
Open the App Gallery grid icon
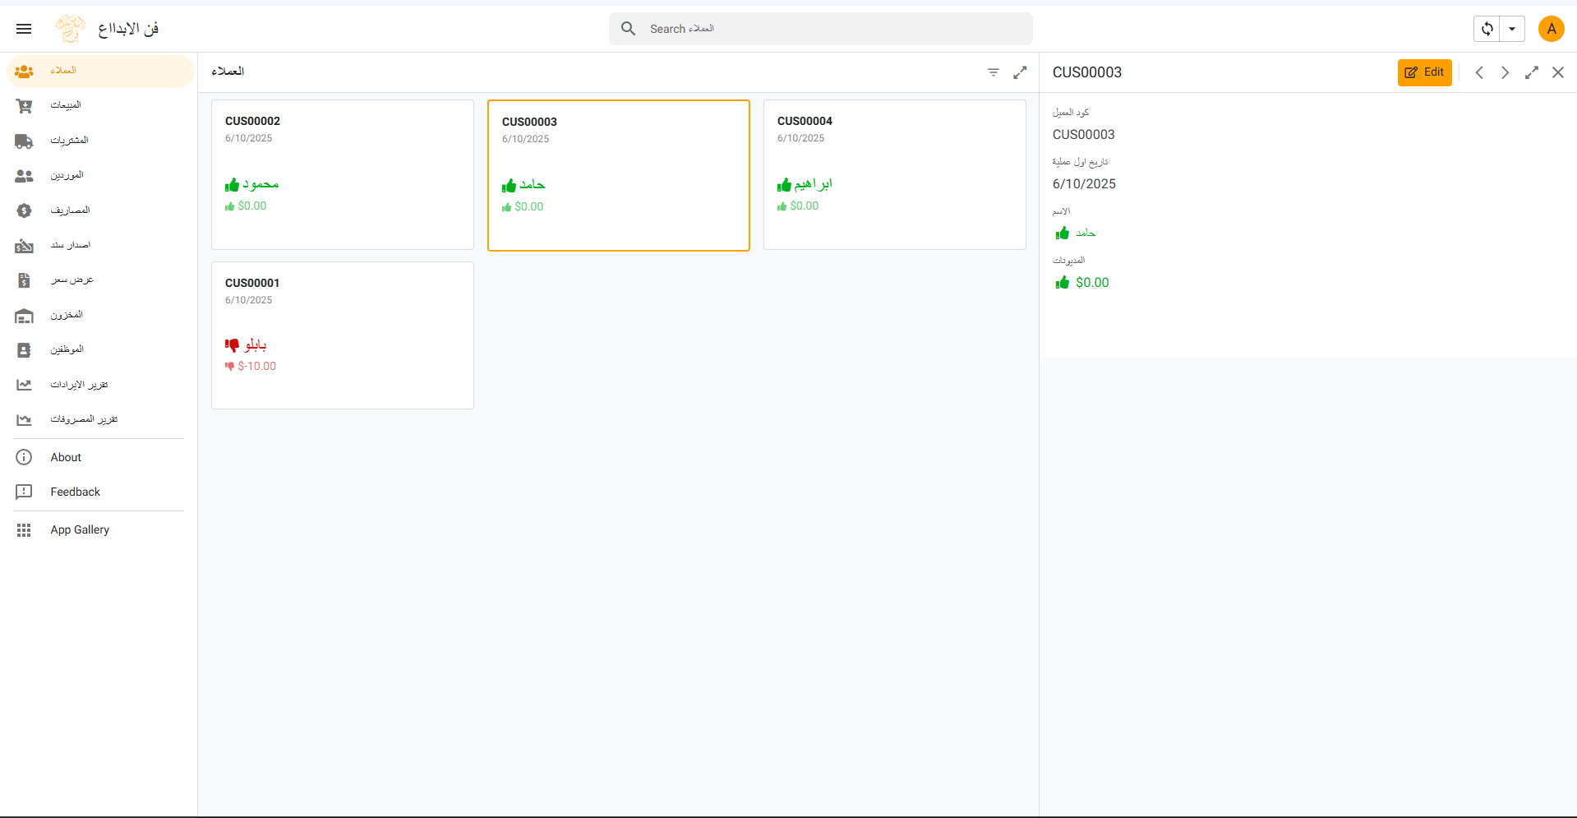click(x=24, y=530)
